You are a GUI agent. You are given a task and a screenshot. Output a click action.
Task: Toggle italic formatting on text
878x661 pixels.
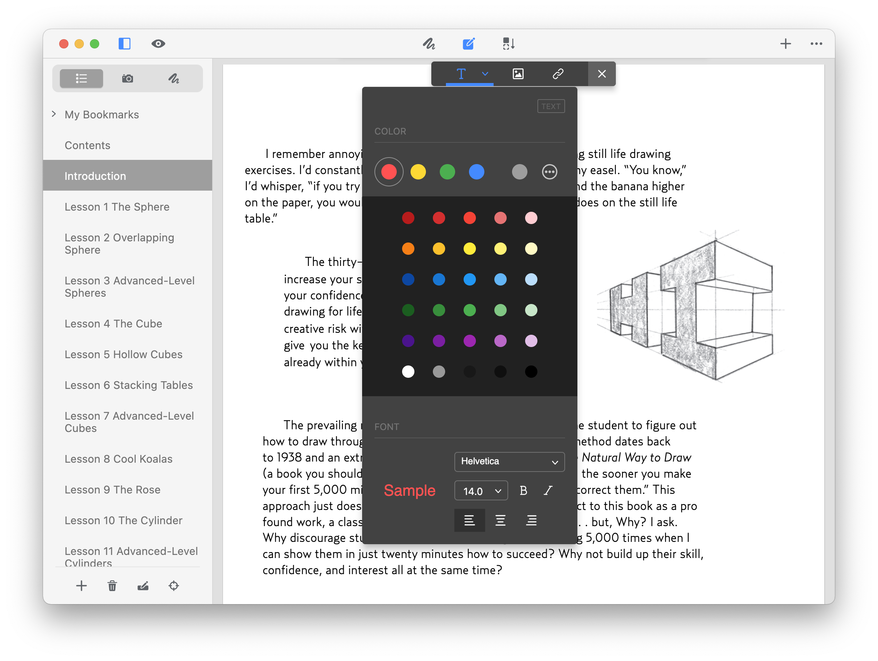click(549, 490)
